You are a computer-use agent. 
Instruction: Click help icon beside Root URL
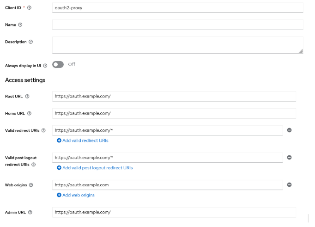pos(27,97)
